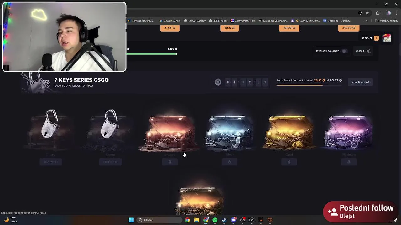The image size is (401, 225).
Task: Add balance with the orange plus button
Action: tap(376, 38)
